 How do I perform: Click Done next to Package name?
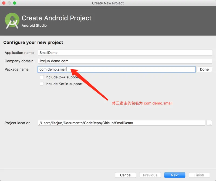coord(204,69)
